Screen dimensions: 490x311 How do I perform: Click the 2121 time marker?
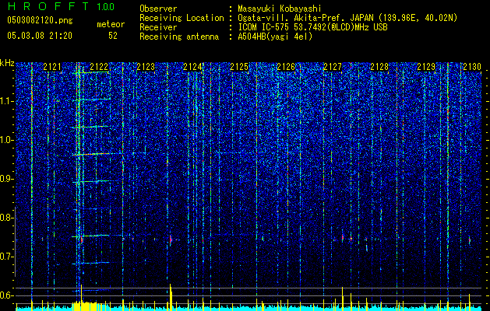pyautogui.click(x=52, y=67)
